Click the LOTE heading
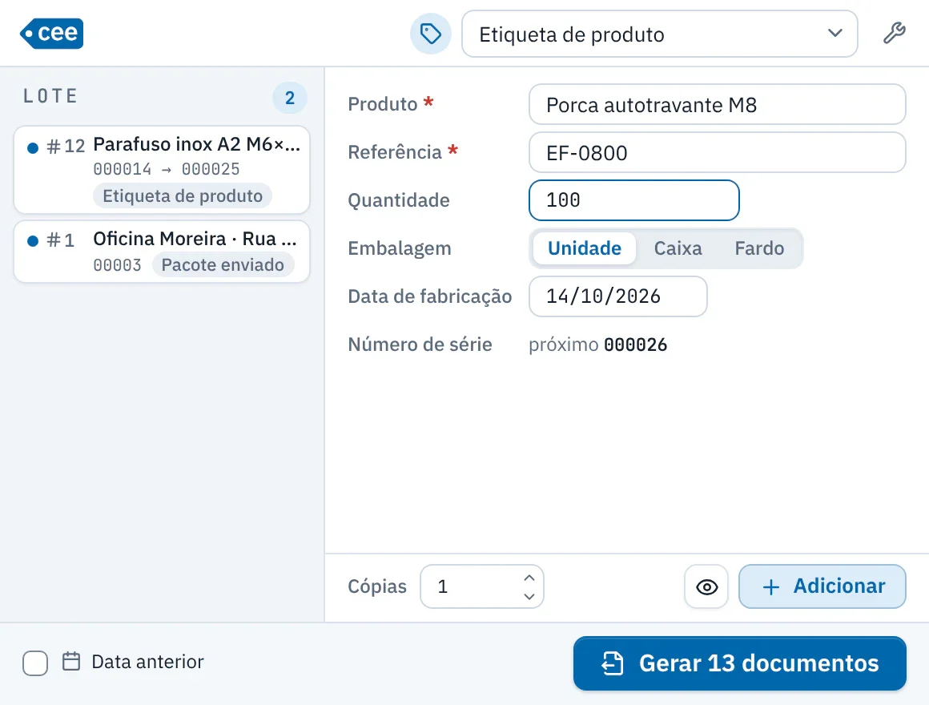 [51, 96]
